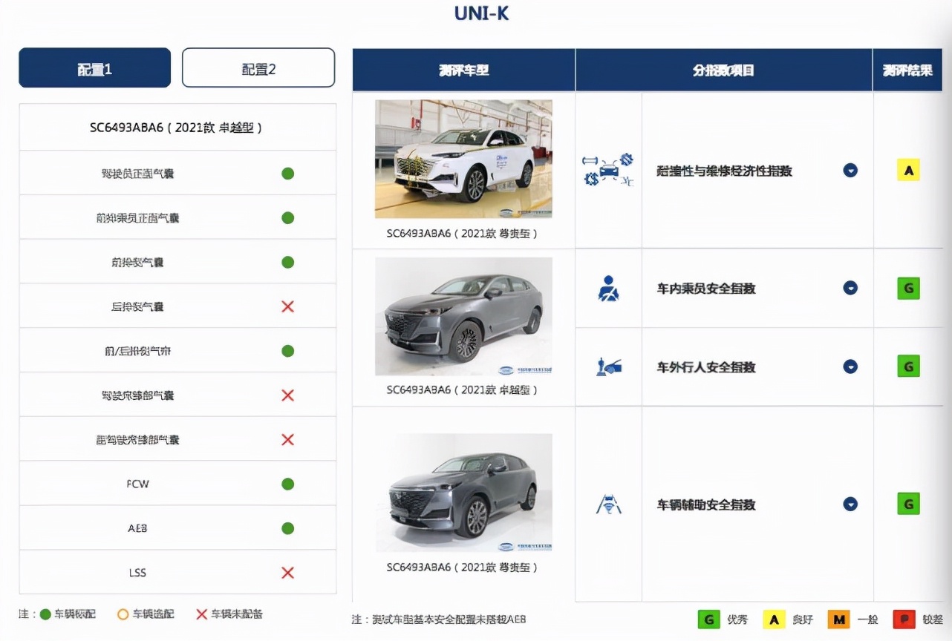Click the 耐撞性与维修经济性指数 category icon

(608, 171)
